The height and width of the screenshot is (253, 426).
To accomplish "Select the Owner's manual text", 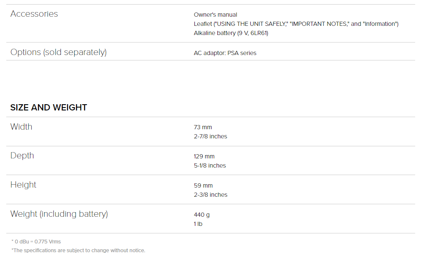I will pos(215,15).
